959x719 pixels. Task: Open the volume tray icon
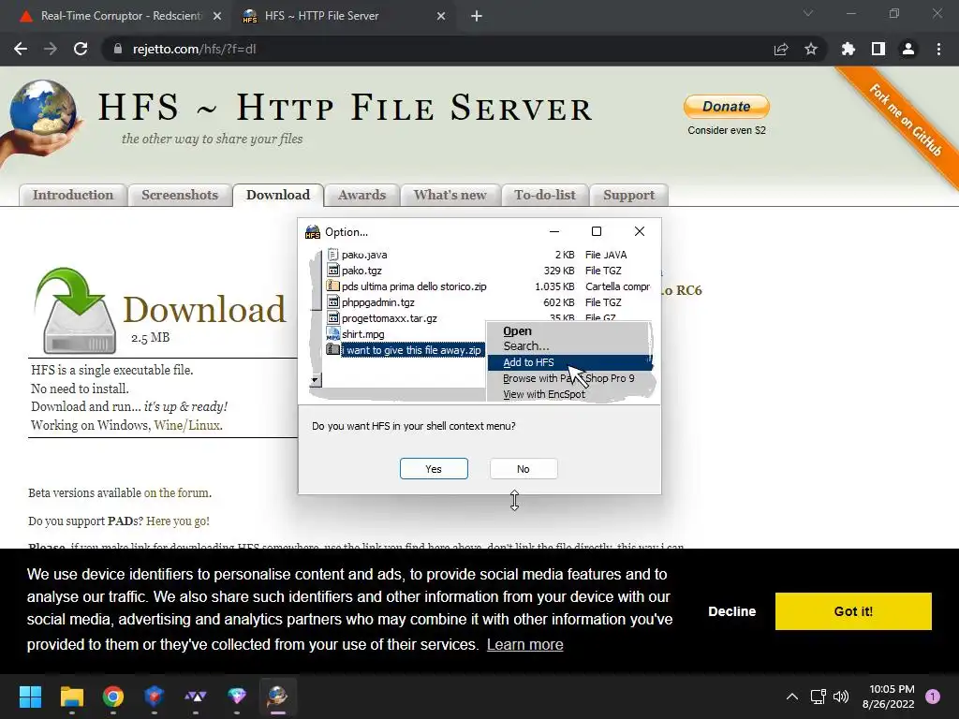(841, 697)
